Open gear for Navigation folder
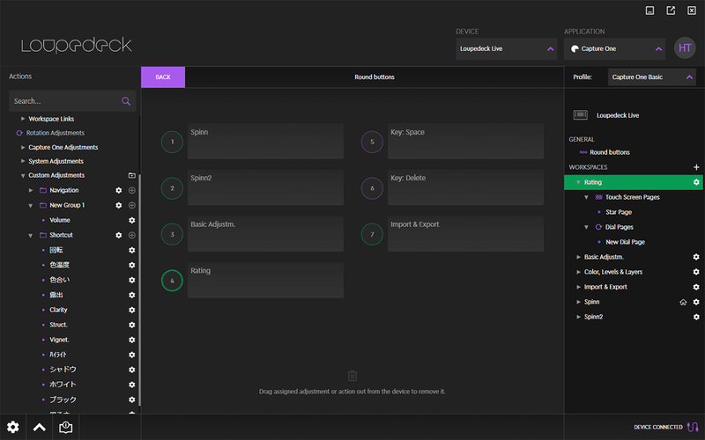This screenshot has height=440, width=705. pyautogui.click(x=119, y=190)
